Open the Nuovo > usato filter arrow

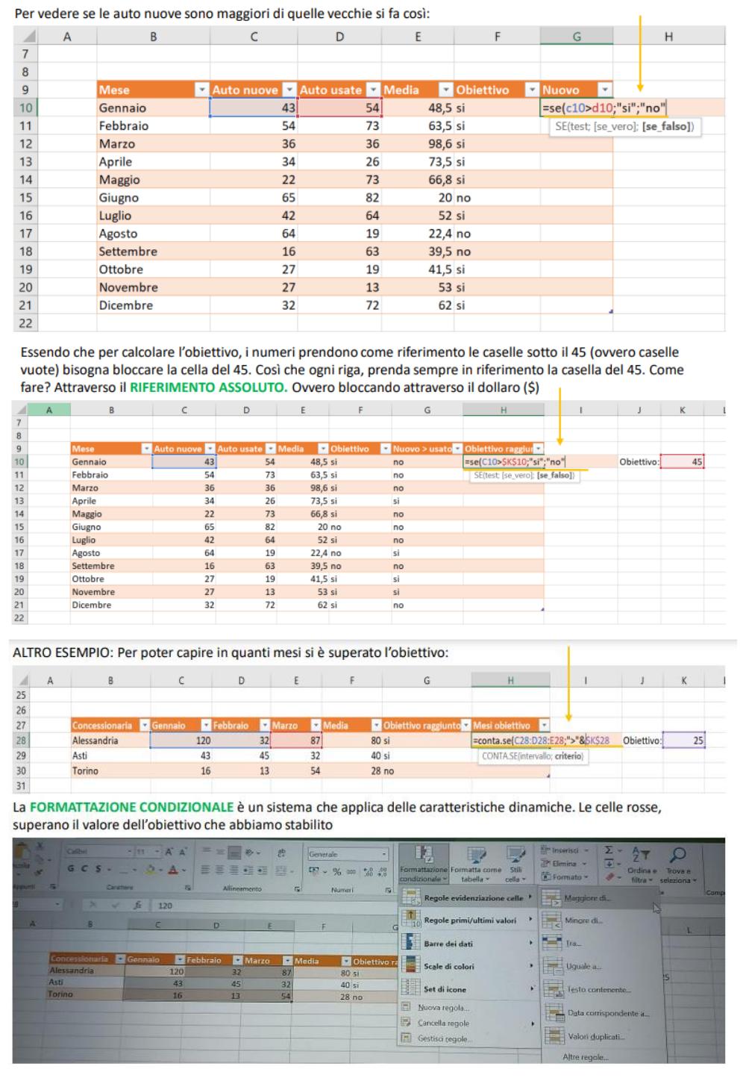coord(457,449)
